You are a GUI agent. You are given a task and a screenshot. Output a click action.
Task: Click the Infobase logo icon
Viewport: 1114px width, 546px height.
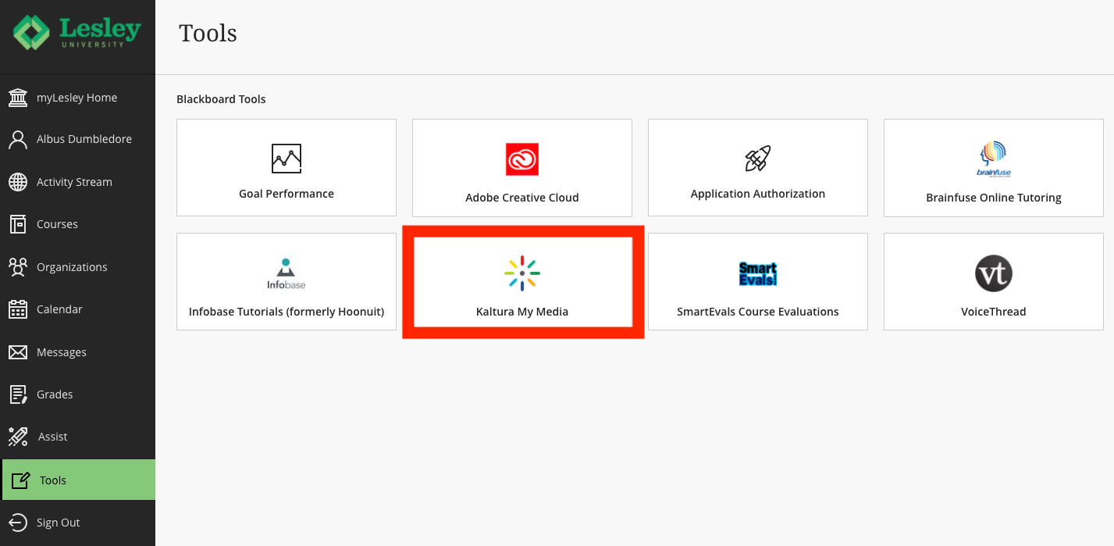[x=287, y=274]
